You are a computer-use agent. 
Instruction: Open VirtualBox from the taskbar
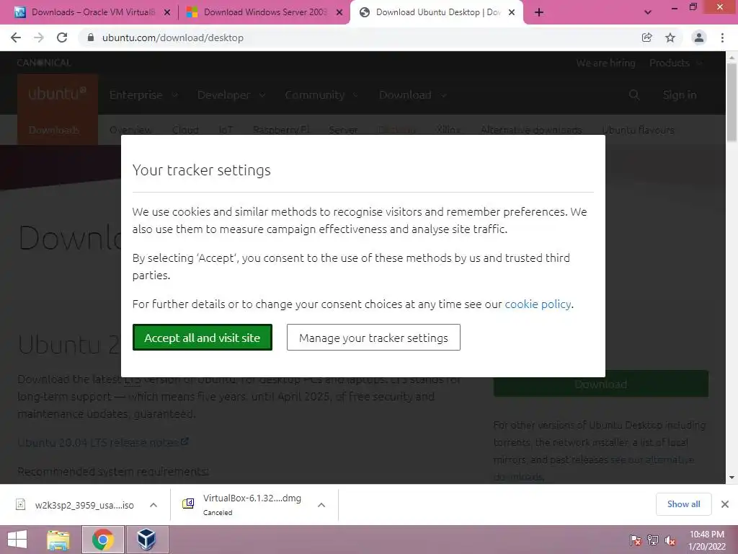tap(146, 540)
